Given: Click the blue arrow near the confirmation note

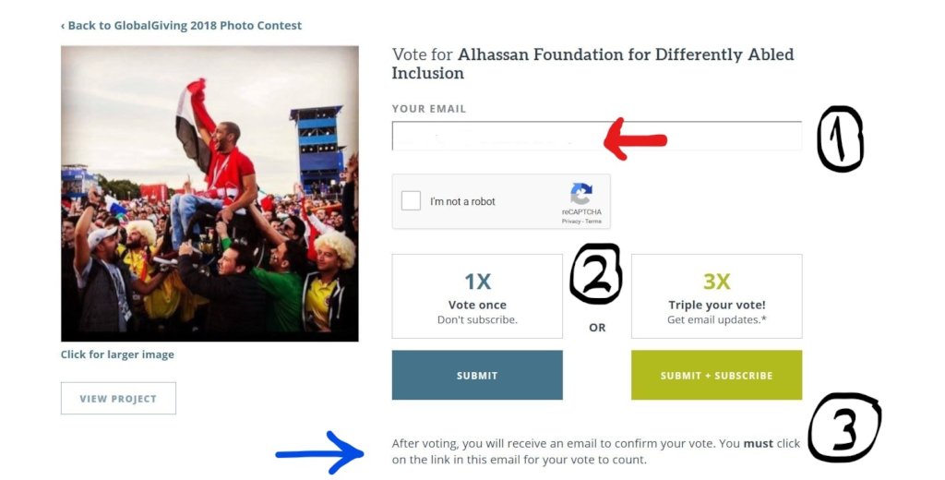Looking at the screenshot, I should pyautogui.click(x=320, y=452).
